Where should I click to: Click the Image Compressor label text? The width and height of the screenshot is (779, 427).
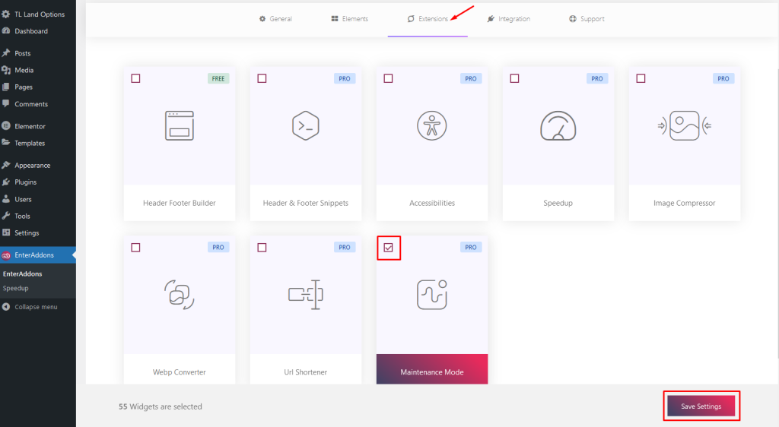click(684, 203)
